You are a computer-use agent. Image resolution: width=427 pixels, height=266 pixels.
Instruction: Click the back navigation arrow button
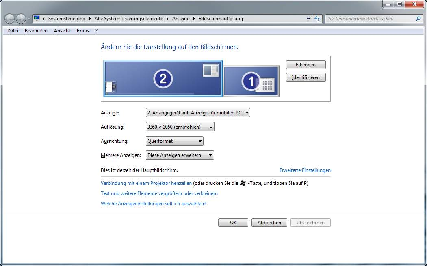pyautogui.click(x=9, y=19)
